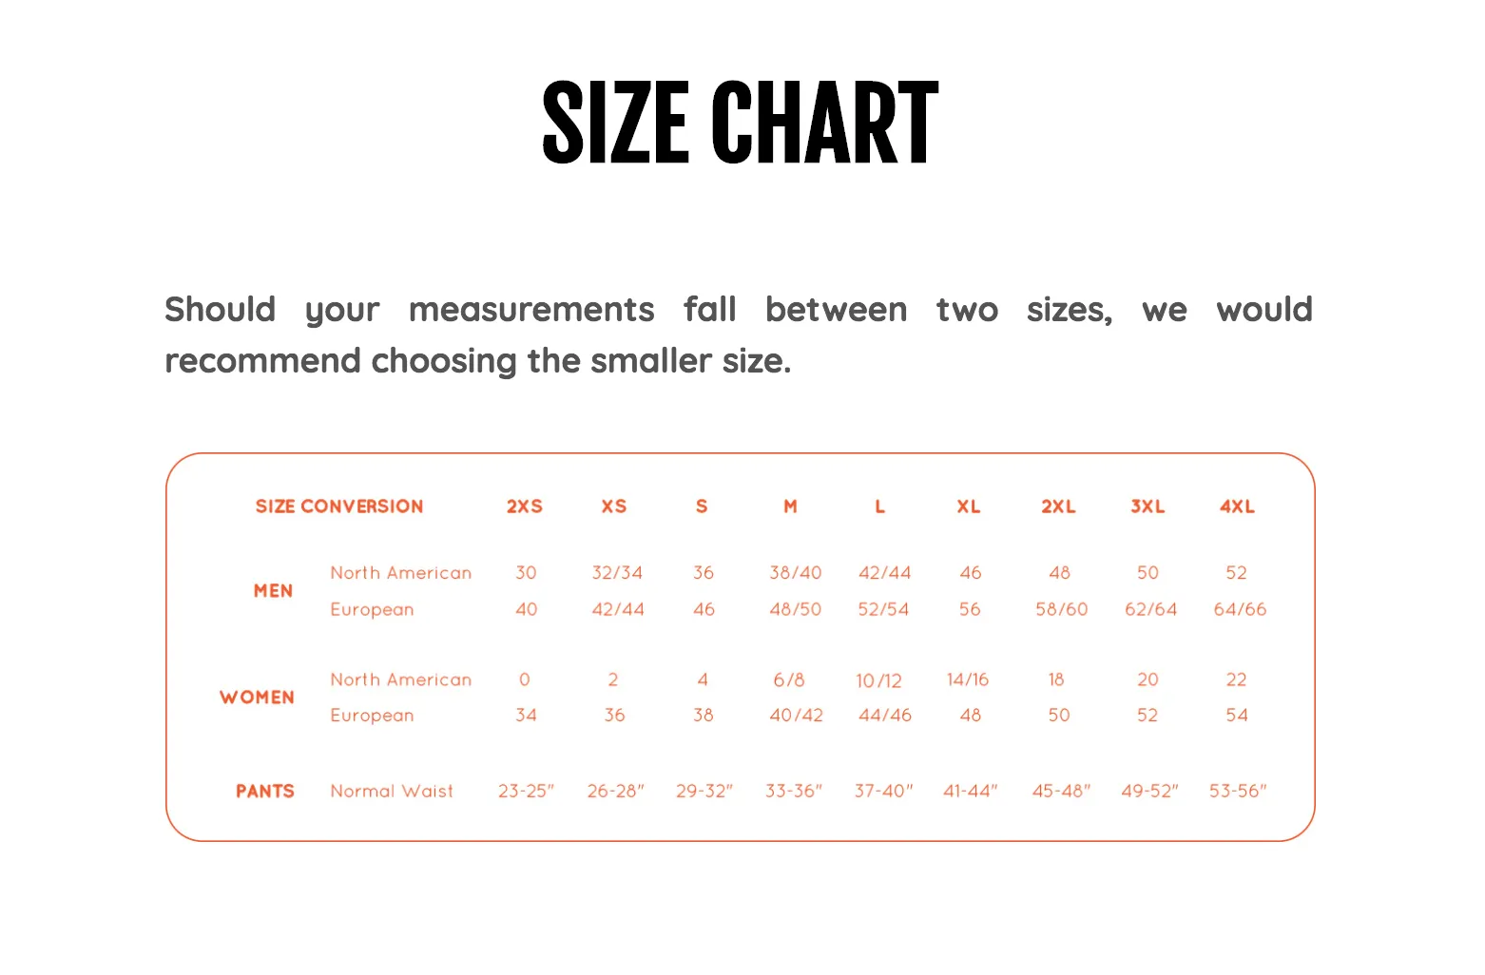Click the XL size column header

coord(969,507)
